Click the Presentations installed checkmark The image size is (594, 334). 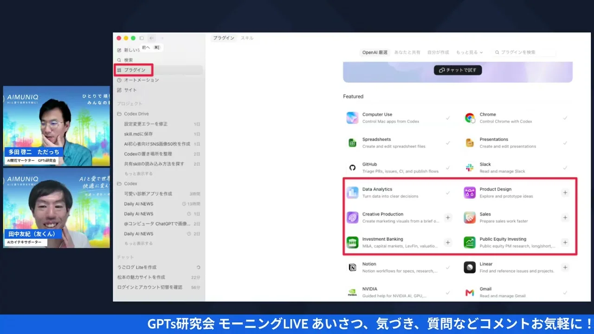565,143
